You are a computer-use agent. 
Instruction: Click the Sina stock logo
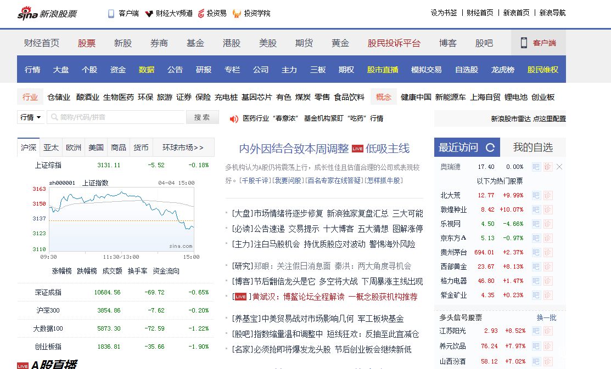(47, 14)
